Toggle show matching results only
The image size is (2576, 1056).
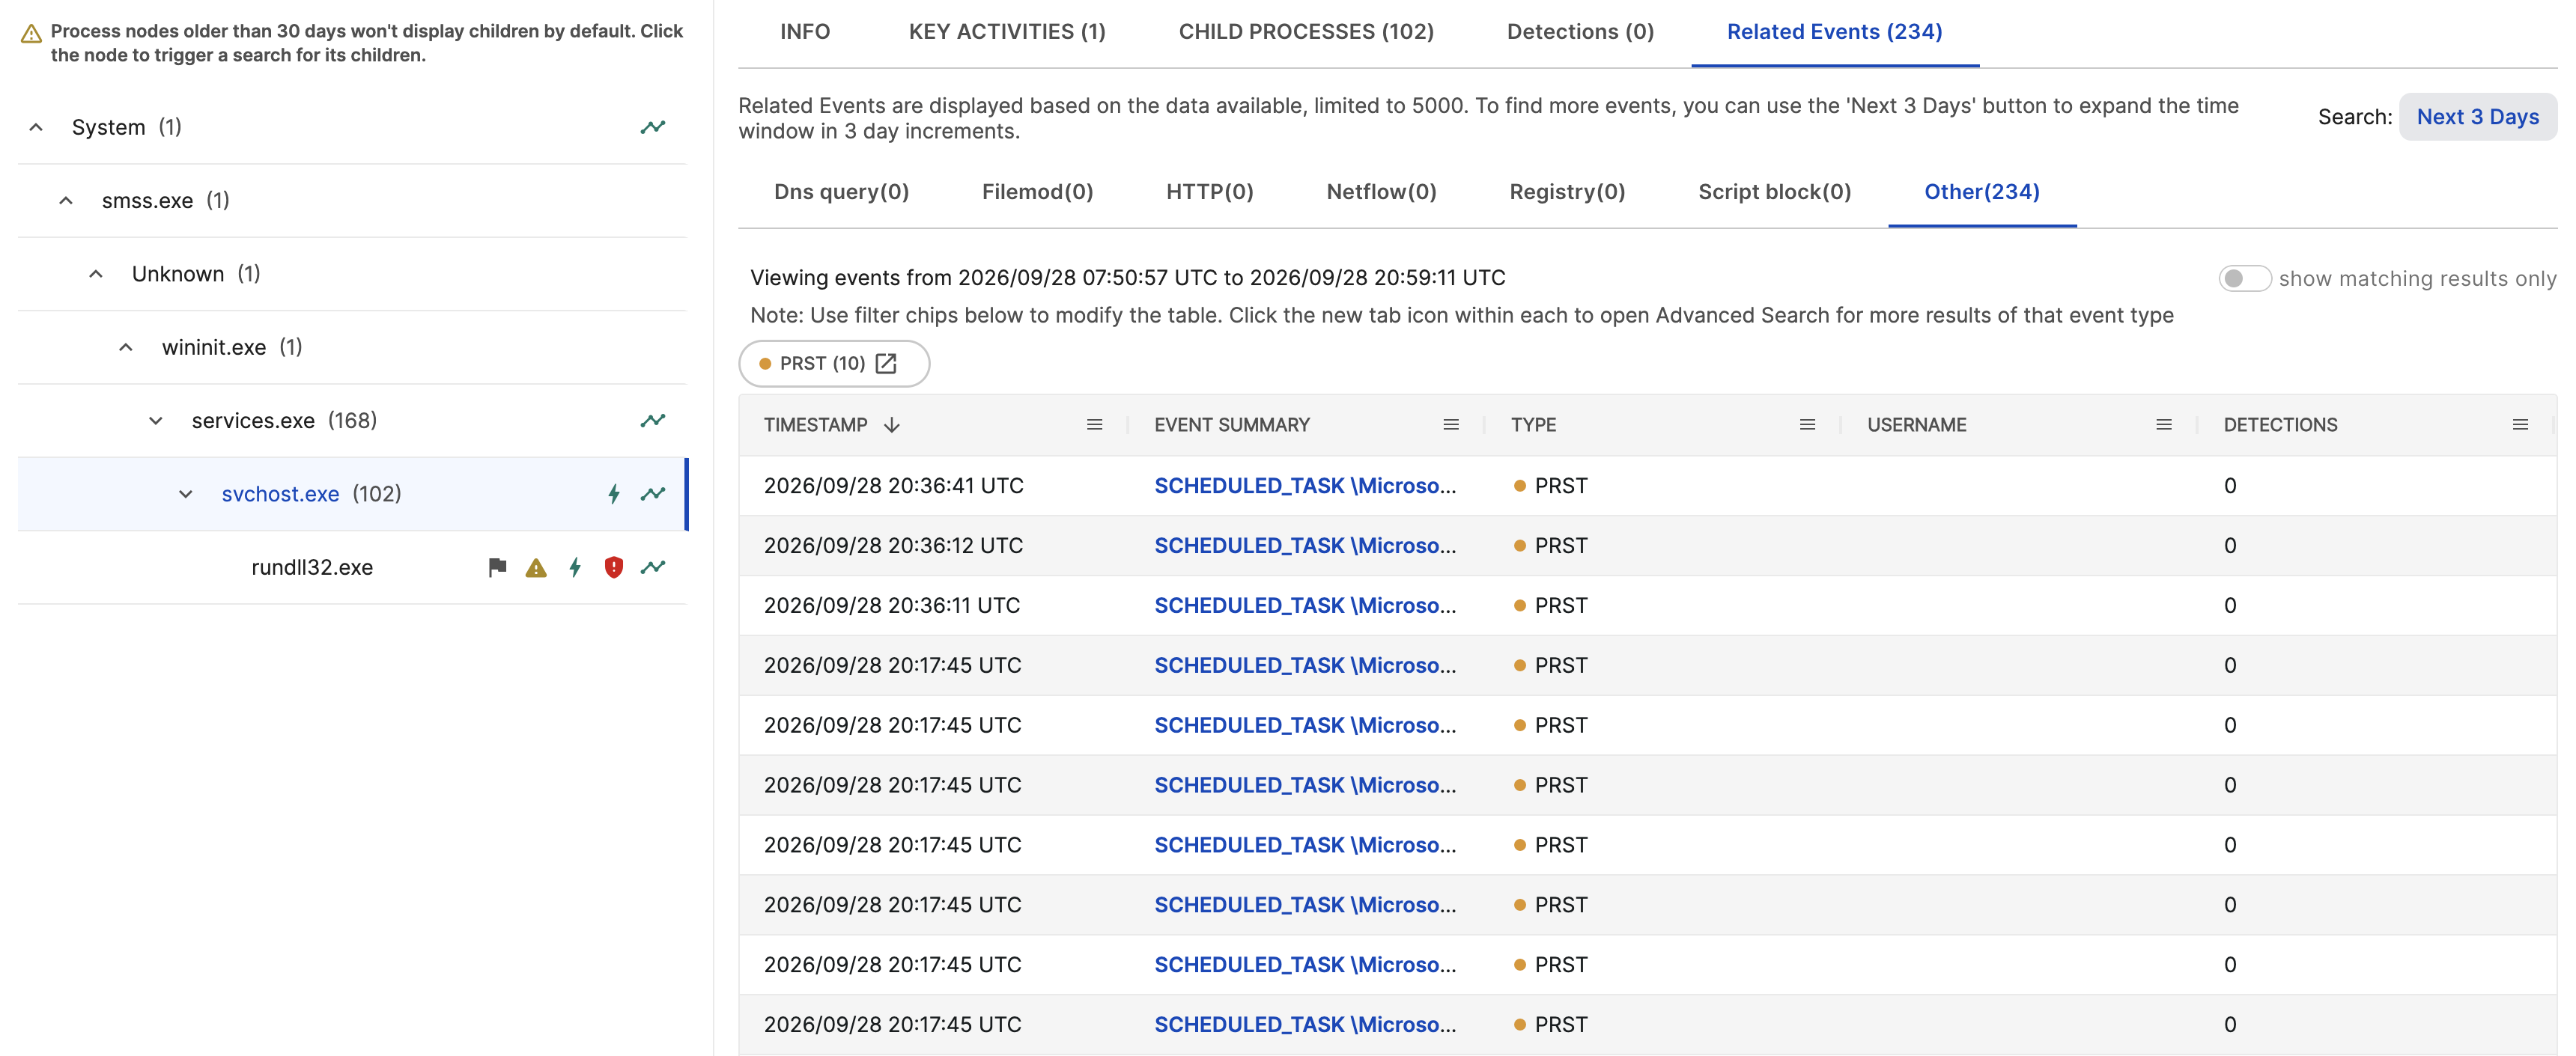tap(2244, 278)
